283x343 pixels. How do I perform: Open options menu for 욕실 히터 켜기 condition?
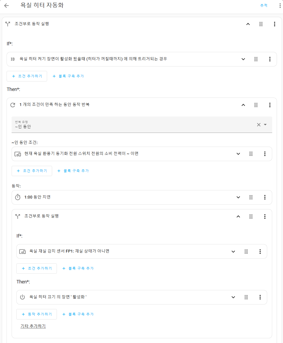tap(270, 59)
